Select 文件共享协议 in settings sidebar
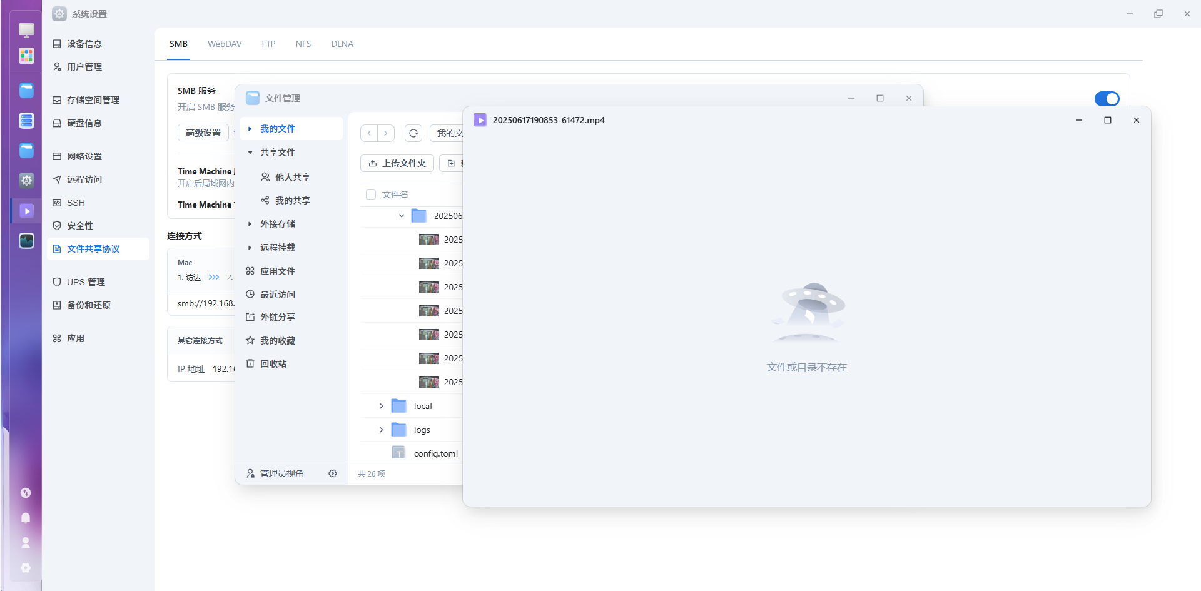Viewport: 1201px width, 591px height. tap(98, 249)
